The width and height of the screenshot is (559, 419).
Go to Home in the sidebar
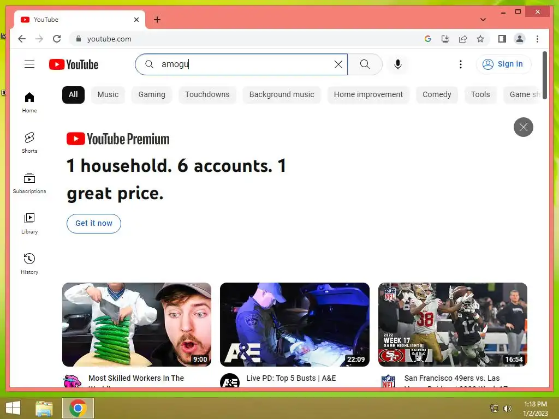point(29,103)
